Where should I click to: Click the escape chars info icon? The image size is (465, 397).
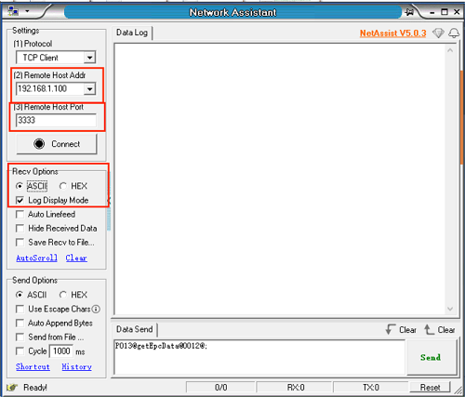96,309
